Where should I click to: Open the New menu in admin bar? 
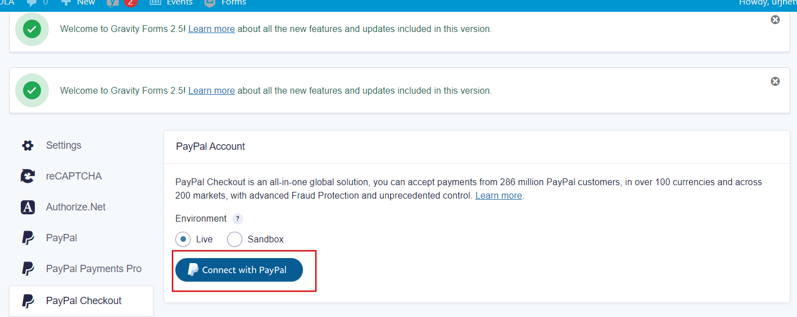(x=79, y=3)
